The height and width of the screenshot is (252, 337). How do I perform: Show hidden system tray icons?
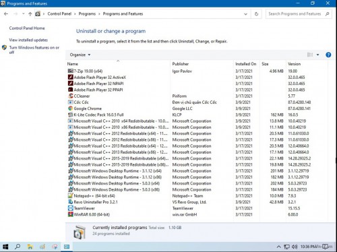(x=279, y=247)
